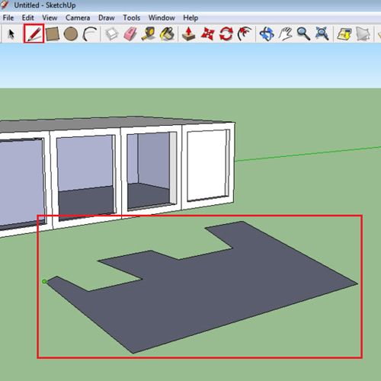Choose the Line pencil tool
This screenshot has height=381, width=381.
click(x=34, y=34)
